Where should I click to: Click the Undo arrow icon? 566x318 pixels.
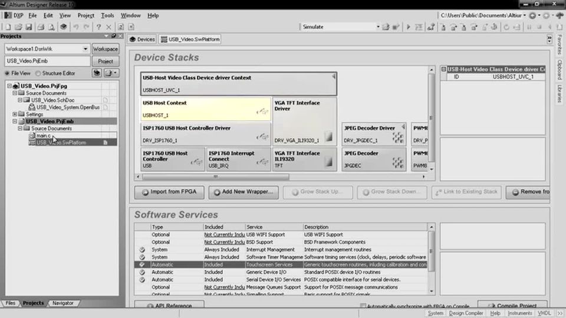coord(76,27)
